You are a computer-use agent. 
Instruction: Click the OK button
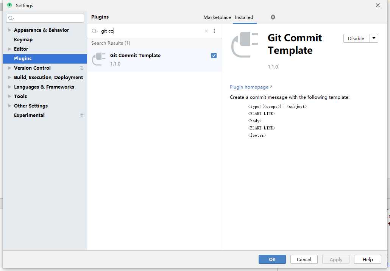tap(272, 259)
